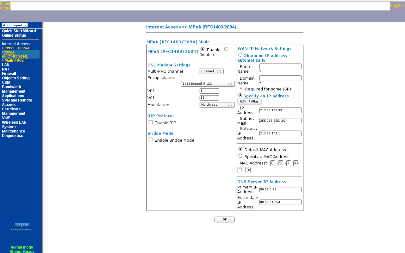Open Multi-PVCs submenu
Image resolution: width=405 pixels, height=253 pixels.
[x=14, y=60]
